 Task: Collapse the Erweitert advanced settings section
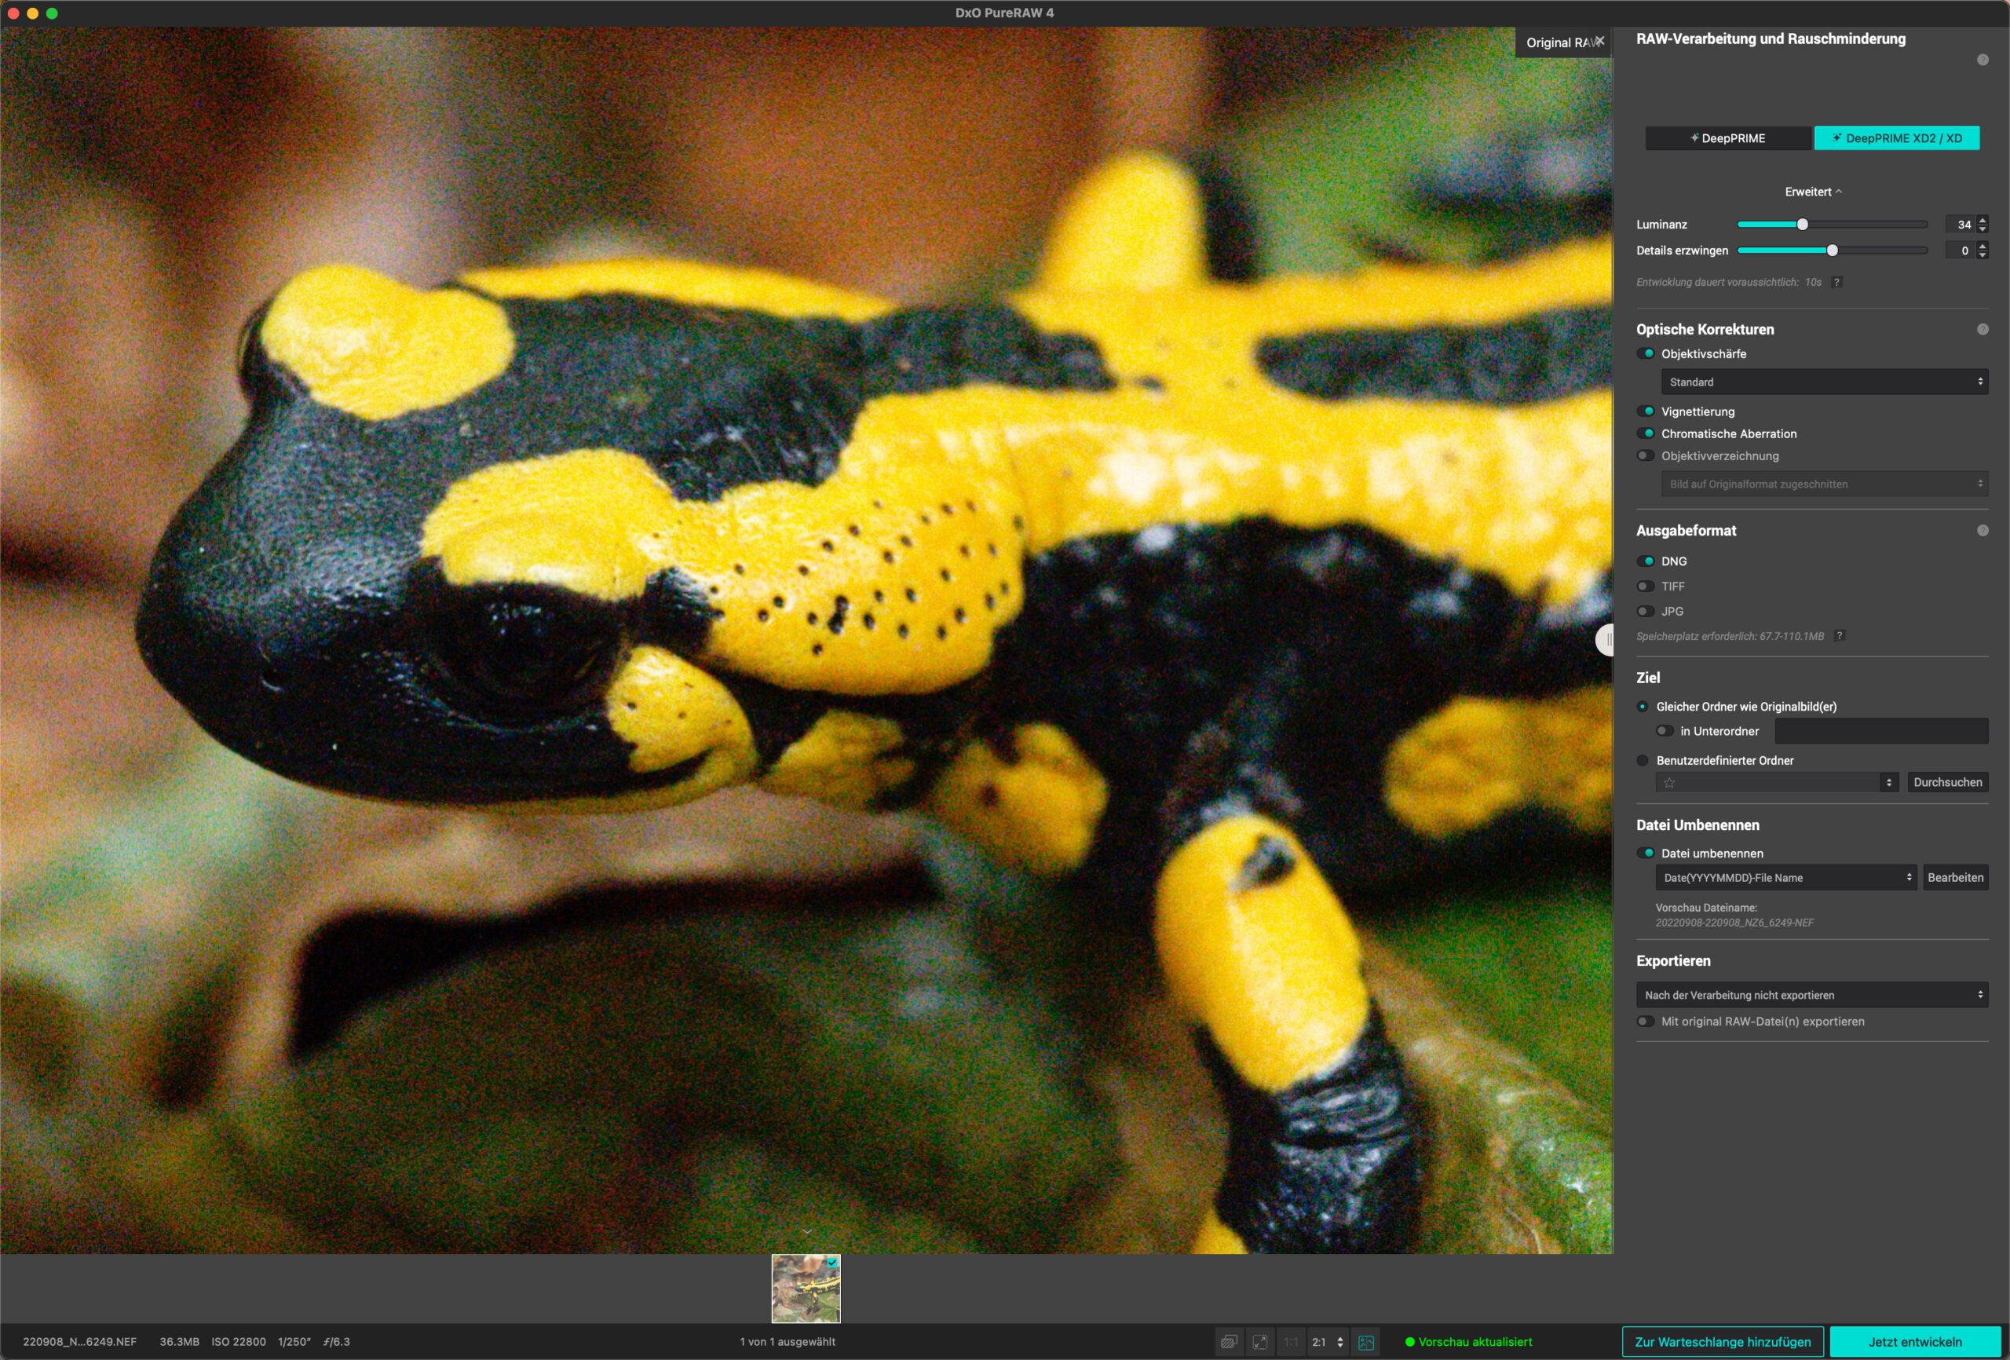pyautogui.click(x=1813, y=192)
